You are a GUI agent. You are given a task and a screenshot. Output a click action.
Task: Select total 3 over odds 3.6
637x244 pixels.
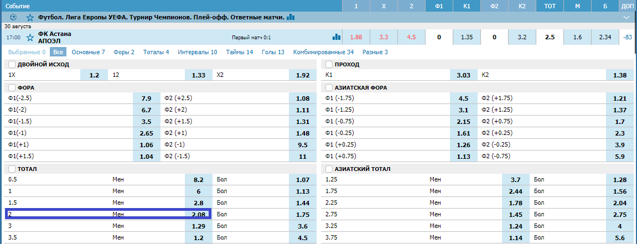303,226
